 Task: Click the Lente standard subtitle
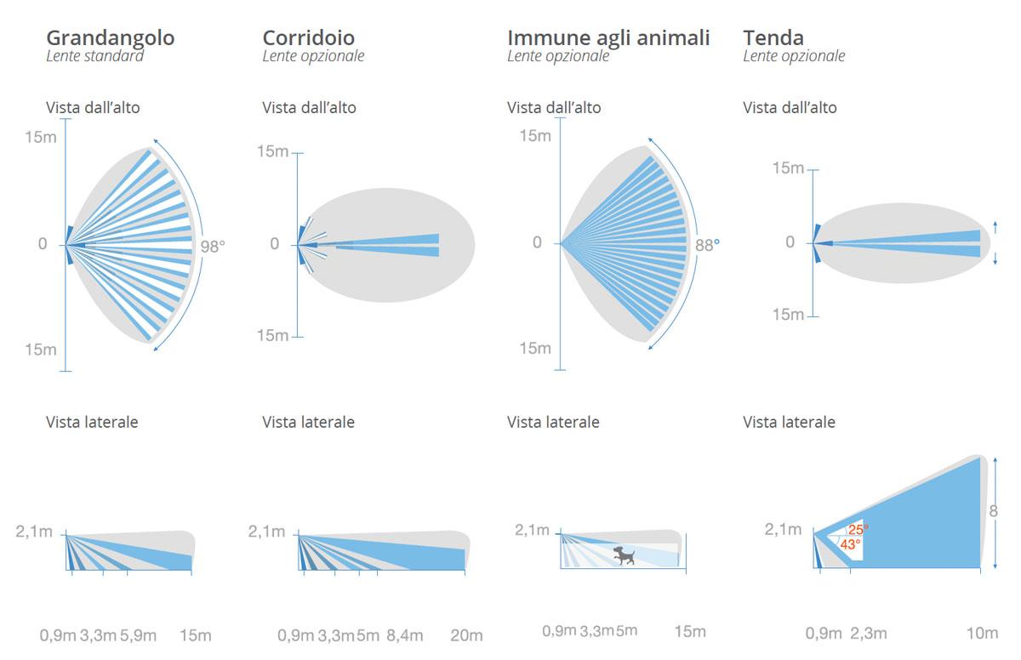[95, 56]
